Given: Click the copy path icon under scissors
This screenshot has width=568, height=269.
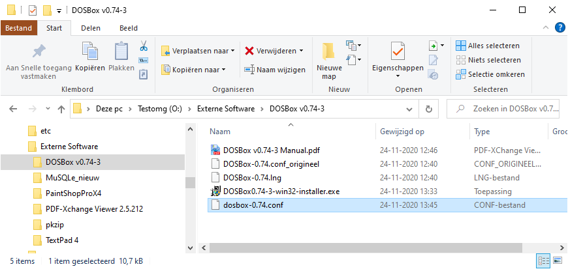Looking at the screenshot, I should point(144,60).
